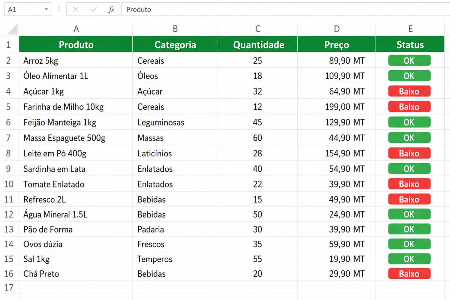The width and height of the screenshot is (450, 300).
Task: Select the cell Sardinha em Lata
Action: click(x=76, y=169)
